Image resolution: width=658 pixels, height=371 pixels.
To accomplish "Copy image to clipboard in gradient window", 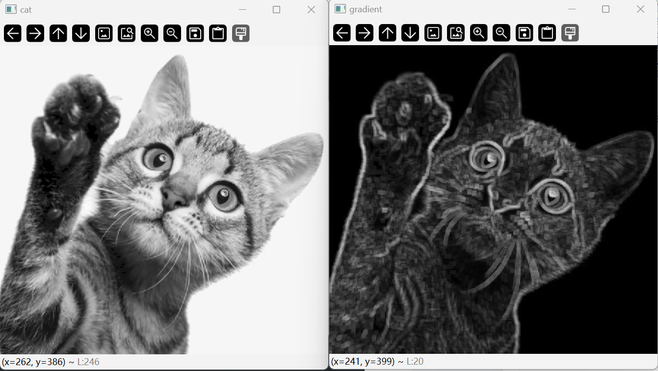I will tap(547, 33).
